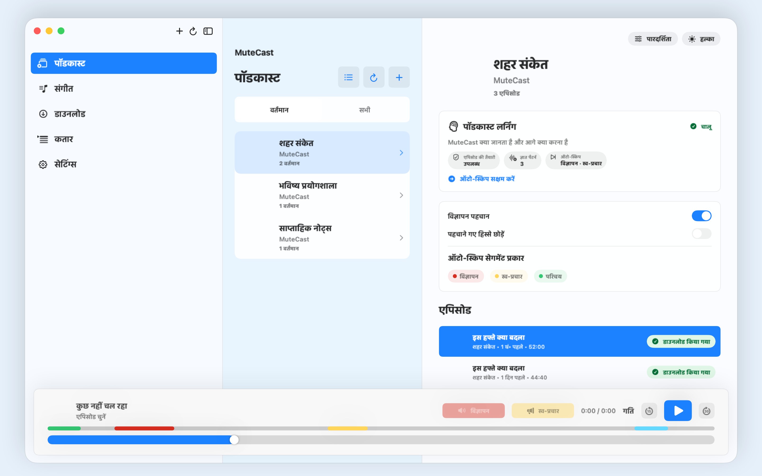This screenshot has height=476, width=762.
Task: Click the plus icon in the sidebar title bar
Action: [179, 31]
